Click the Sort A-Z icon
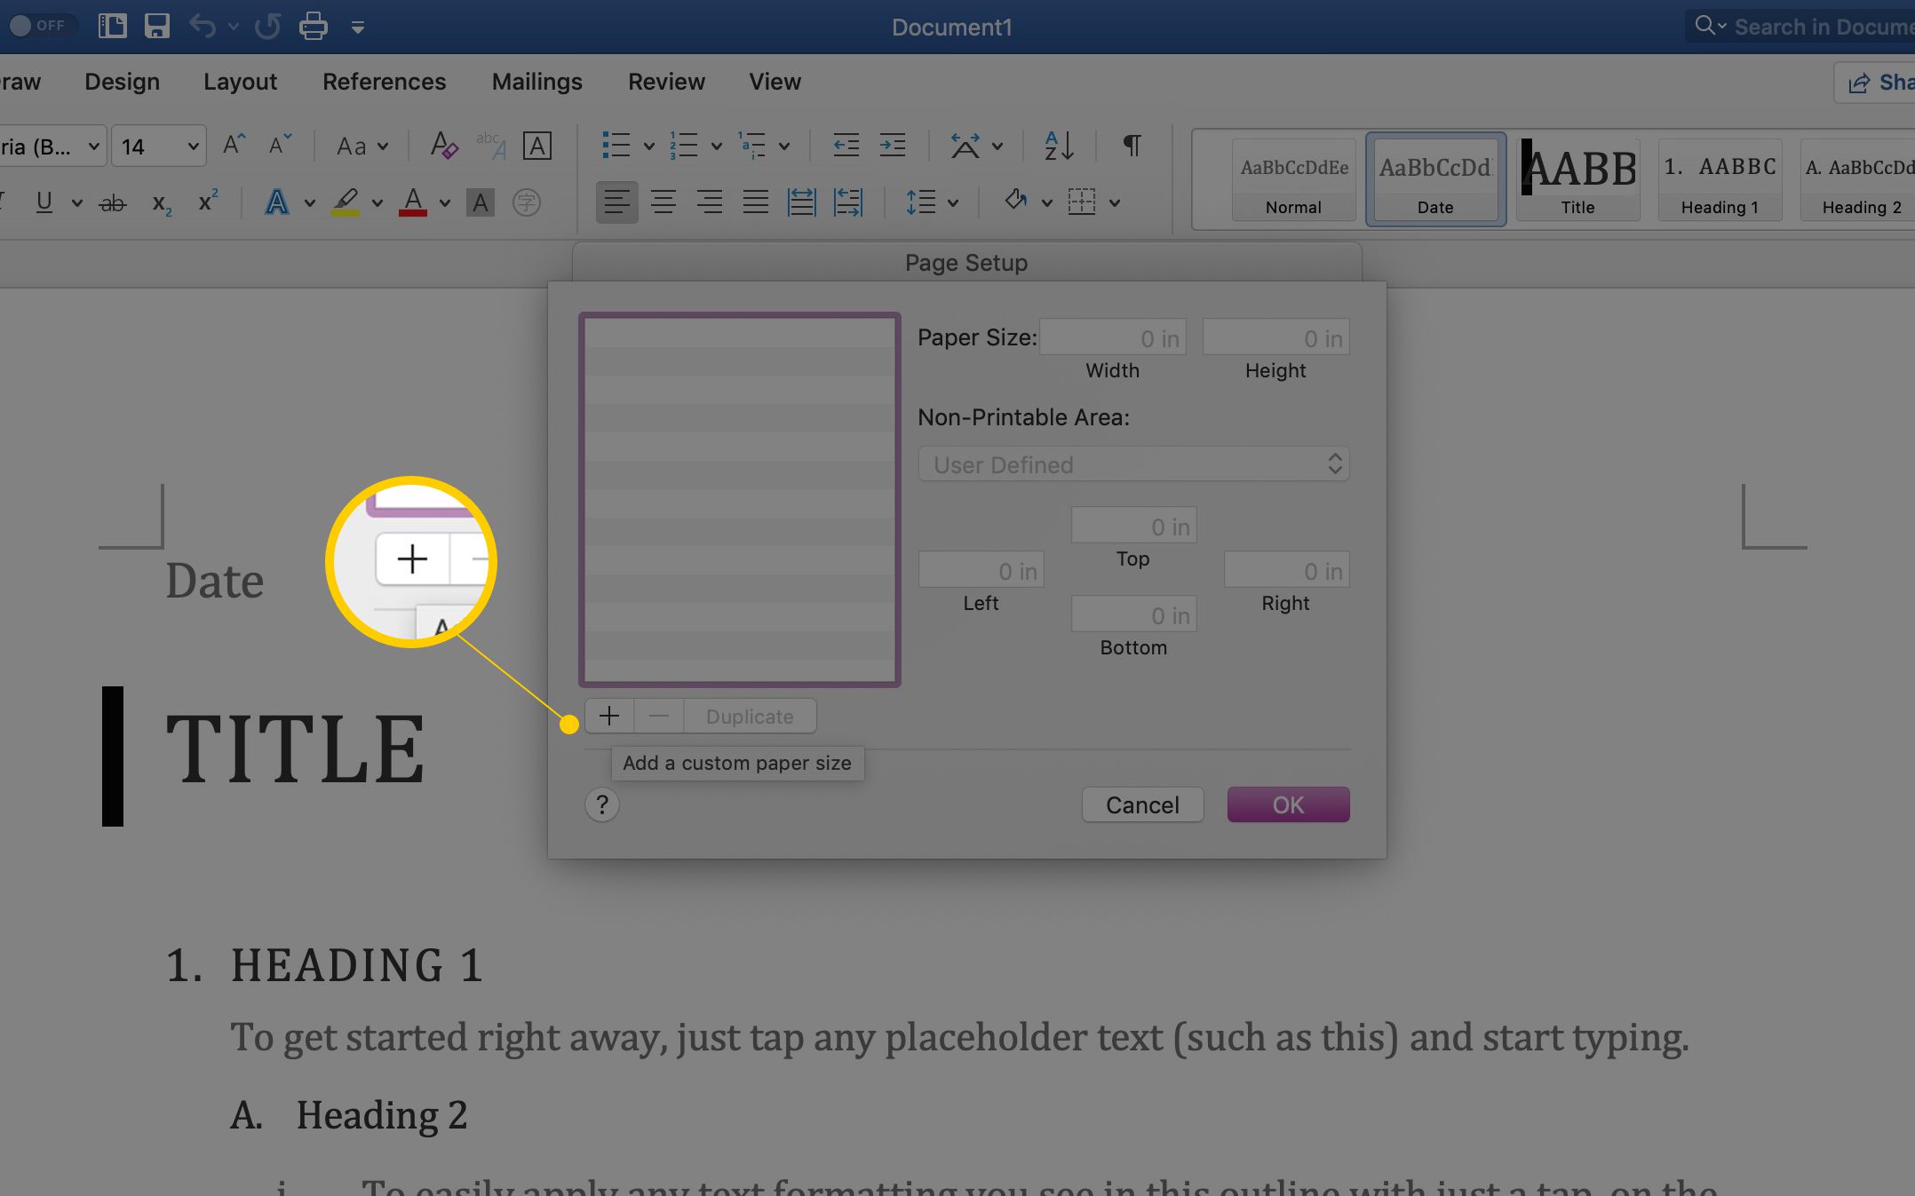1915x1196 pixels. coord(1059,145)
